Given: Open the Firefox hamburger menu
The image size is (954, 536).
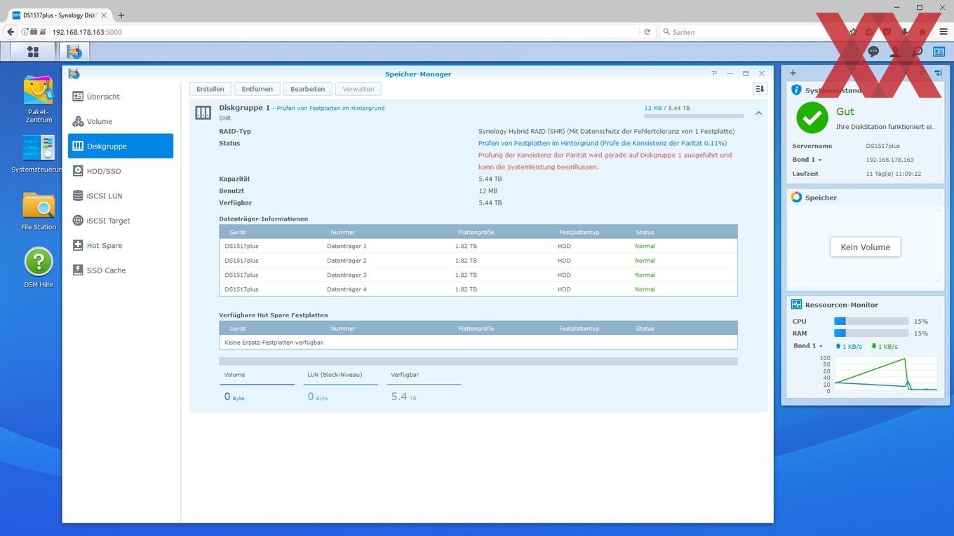Looking at the screenshot, I should (943, 32).
